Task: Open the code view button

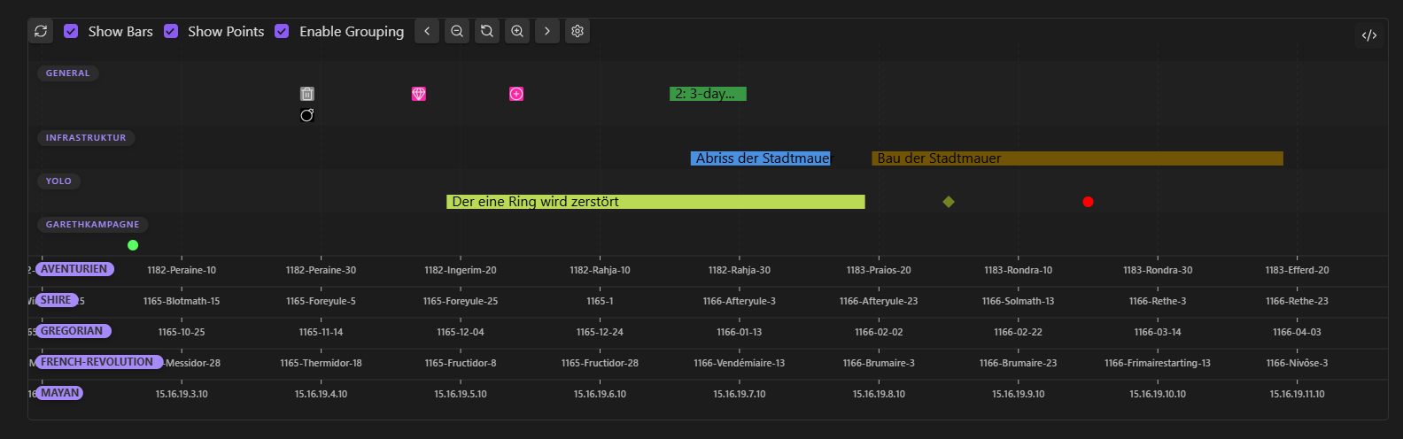Action: pyautogui.click(x=1369, y=35)
